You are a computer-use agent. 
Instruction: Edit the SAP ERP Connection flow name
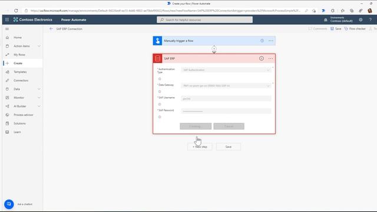pyautogui.click(x=70, y=29)
